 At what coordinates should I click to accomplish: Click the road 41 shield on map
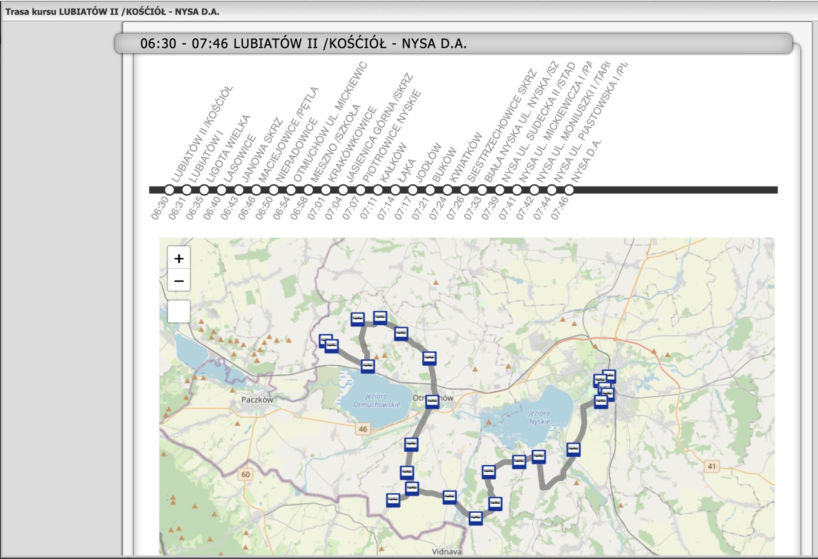click(x=711, y=466)
